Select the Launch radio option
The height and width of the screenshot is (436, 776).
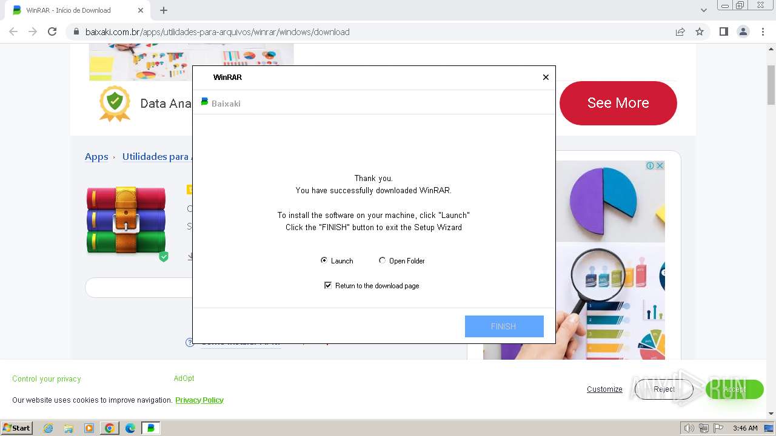(324, 260)
